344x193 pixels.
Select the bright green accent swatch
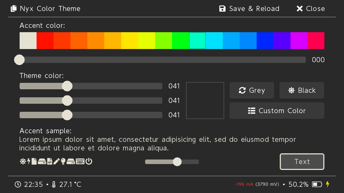[x=181, y=41]
